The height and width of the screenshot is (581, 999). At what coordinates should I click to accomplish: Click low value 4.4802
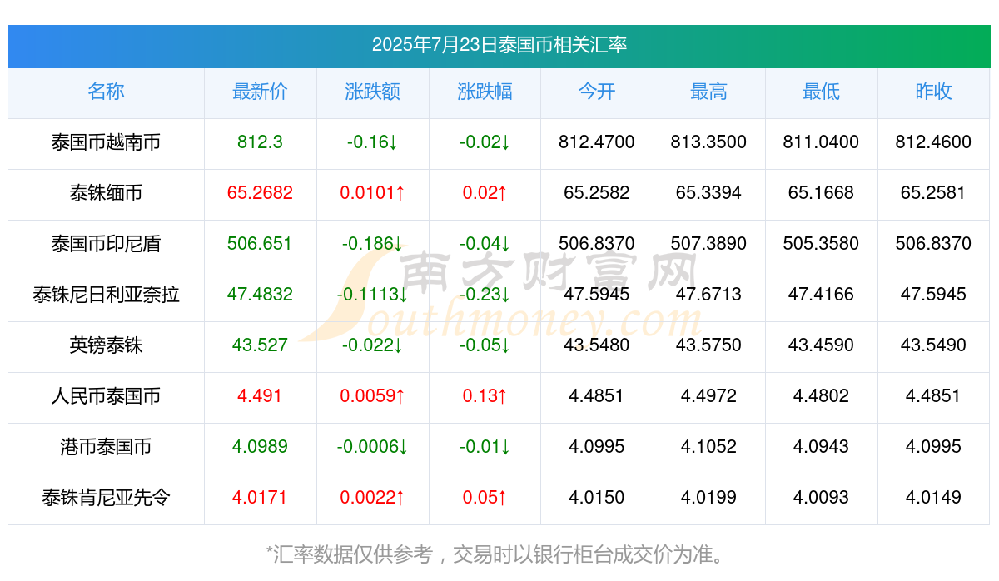pyautogui.click(x=821, y=396)
